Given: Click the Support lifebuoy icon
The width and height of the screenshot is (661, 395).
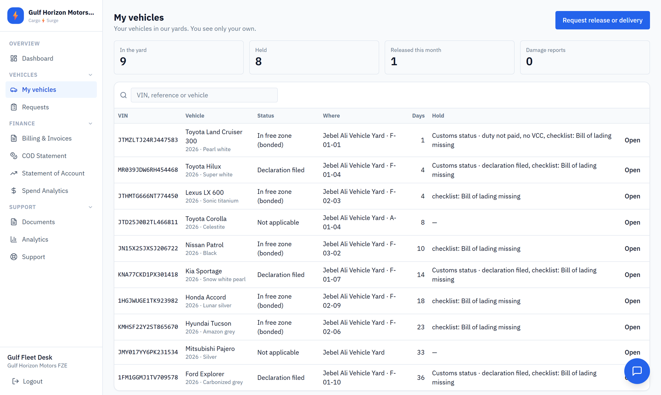Looking at the screenshot, I should (14, 257).
